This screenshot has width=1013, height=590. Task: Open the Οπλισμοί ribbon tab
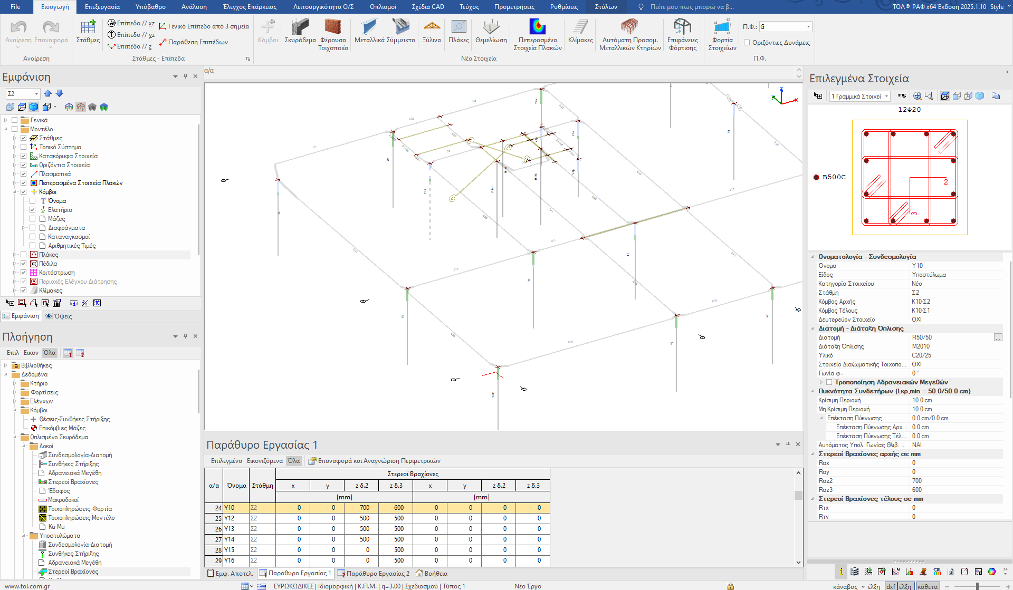tap(383, 7)
